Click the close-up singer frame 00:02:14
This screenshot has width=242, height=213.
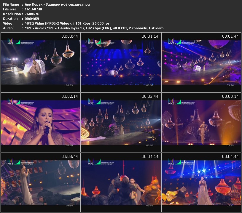click(x=41, y=122)
